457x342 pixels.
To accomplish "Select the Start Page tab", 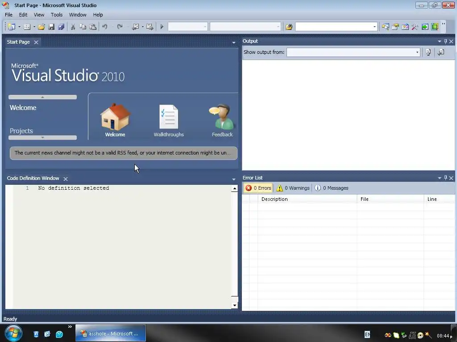I will [18, 42].
